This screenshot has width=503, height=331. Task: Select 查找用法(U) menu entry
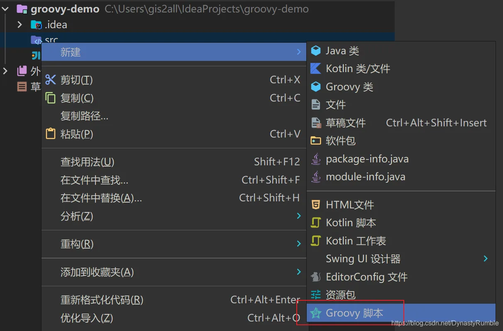(x=173, y=162)
